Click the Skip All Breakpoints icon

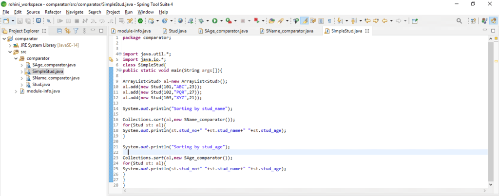pos(49,21)
